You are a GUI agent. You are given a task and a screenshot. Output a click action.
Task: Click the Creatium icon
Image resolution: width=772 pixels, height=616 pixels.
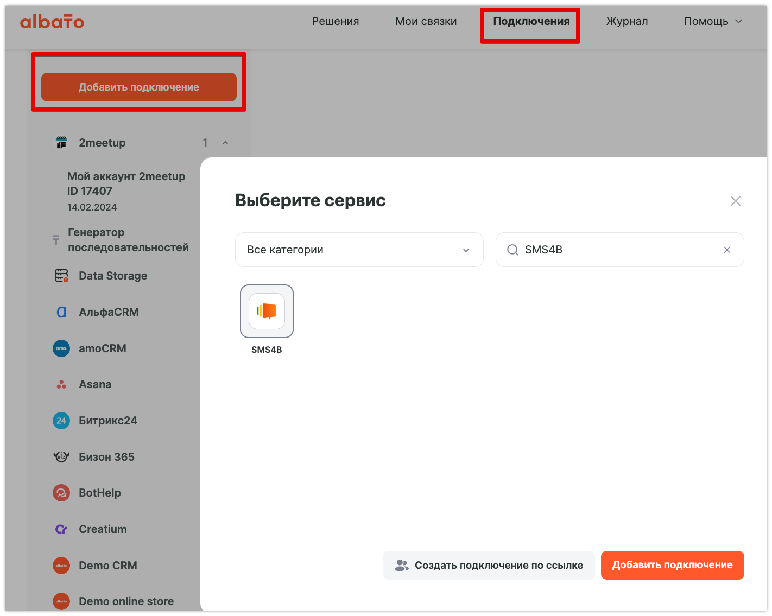[61, 529]
